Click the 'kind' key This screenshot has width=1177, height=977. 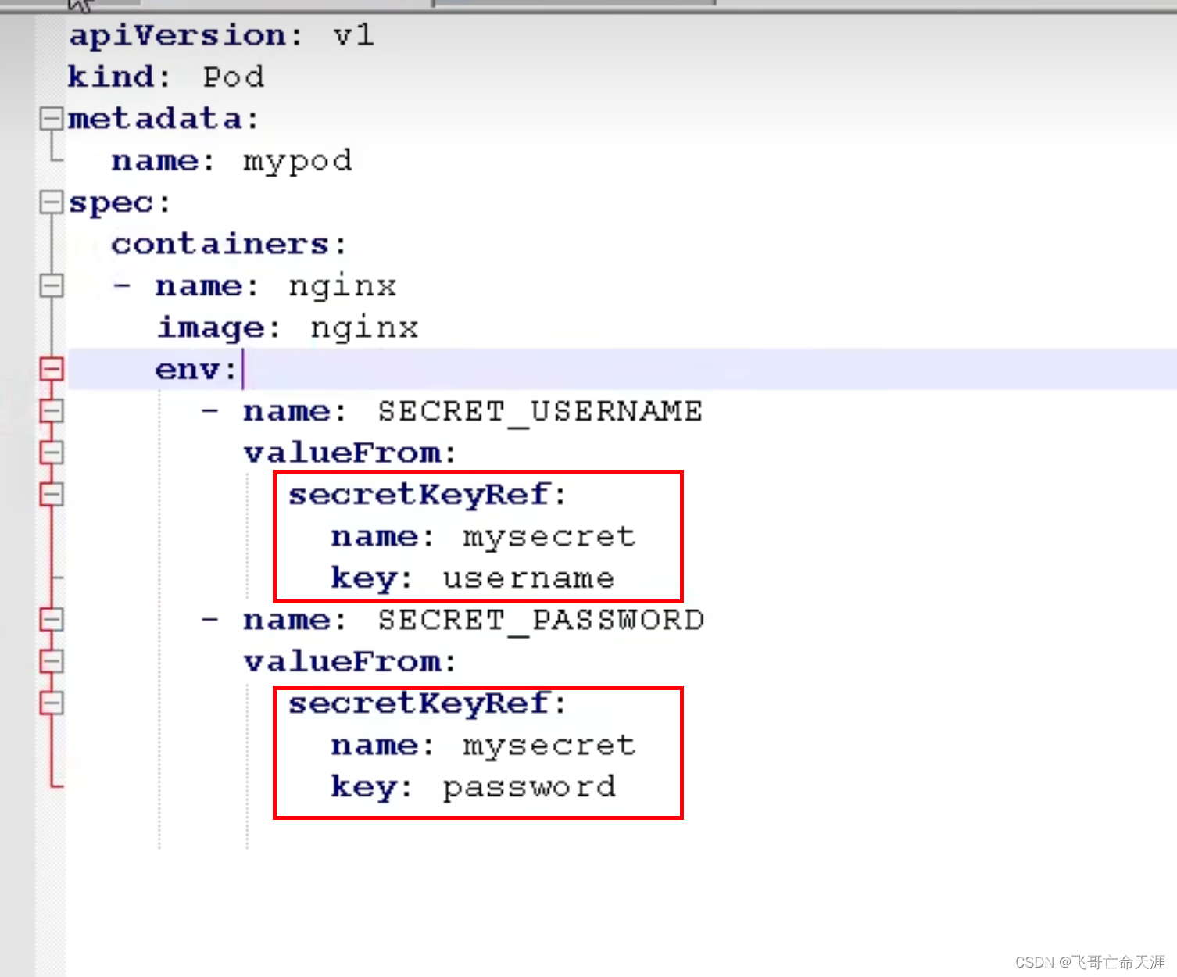(111, 77)
